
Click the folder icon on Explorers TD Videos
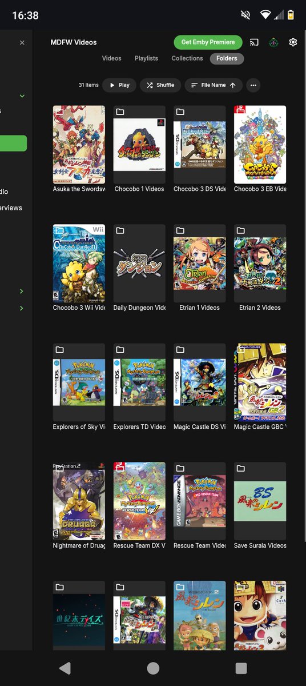[120, 349]
